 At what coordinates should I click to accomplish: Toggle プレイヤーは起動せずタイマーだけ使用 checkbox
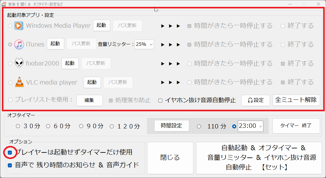10,153
